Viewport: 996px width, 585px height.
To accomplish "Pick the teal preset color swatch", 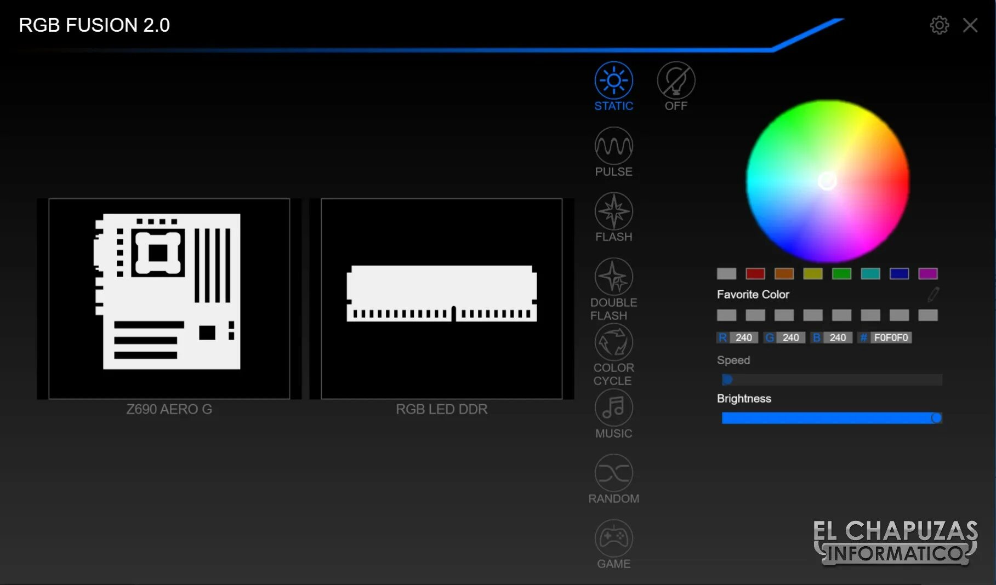I will tap(870, 273).
